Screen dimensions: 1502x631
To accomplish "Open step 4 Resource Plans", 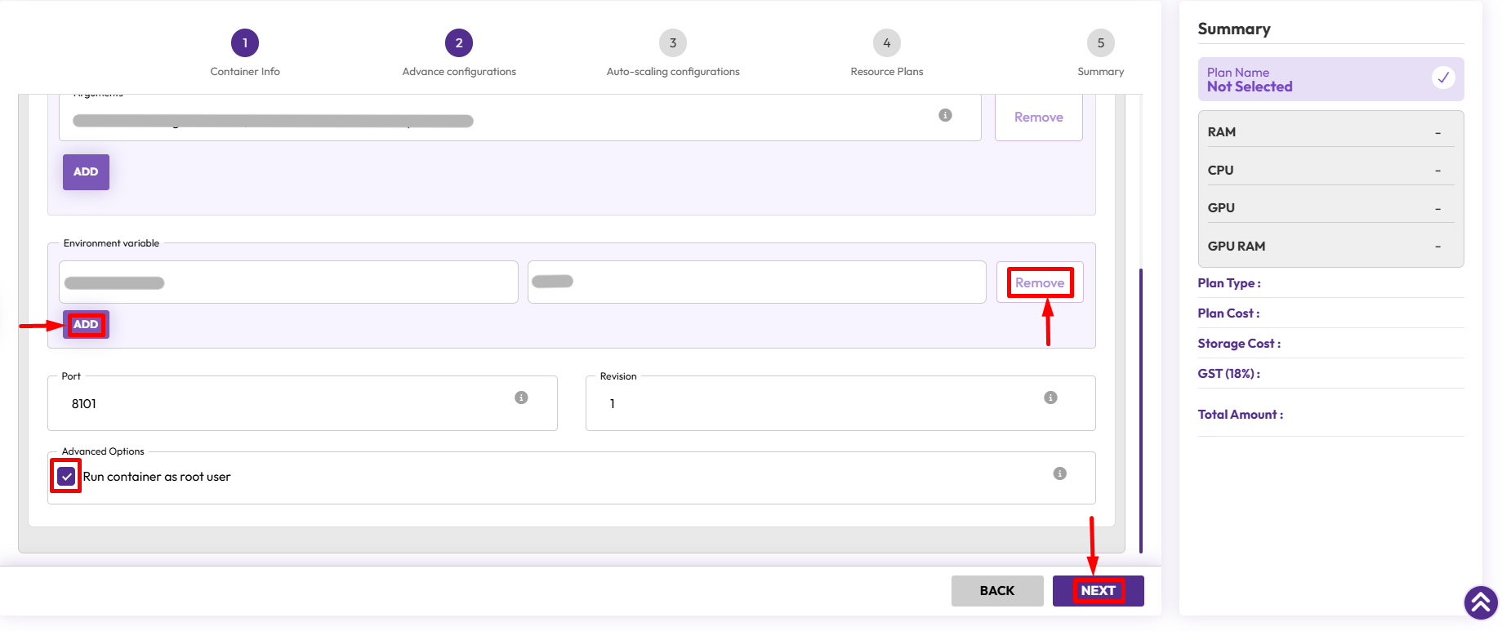I will 886,43.
